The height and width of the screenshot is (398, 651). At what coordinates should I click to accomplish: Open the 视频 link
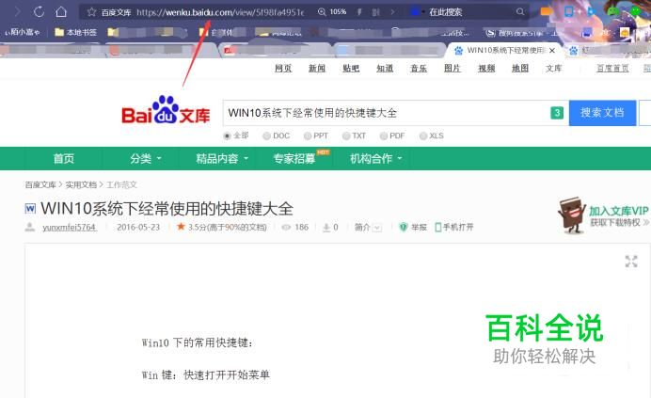[x=486, y=68]
